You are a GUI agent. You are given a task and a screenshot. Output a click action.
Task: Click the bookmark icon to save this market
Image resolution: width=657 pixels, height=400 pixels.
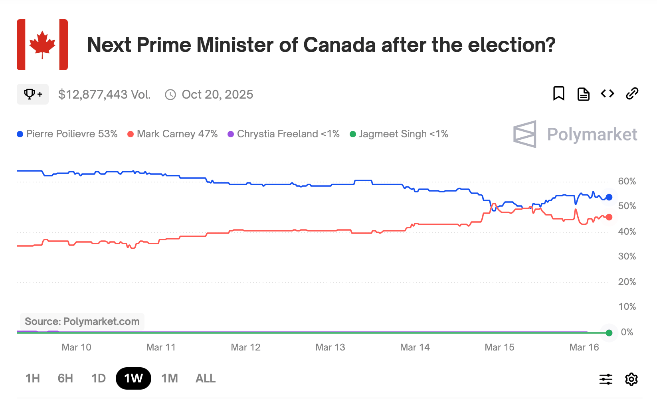[x=559, y=94]
